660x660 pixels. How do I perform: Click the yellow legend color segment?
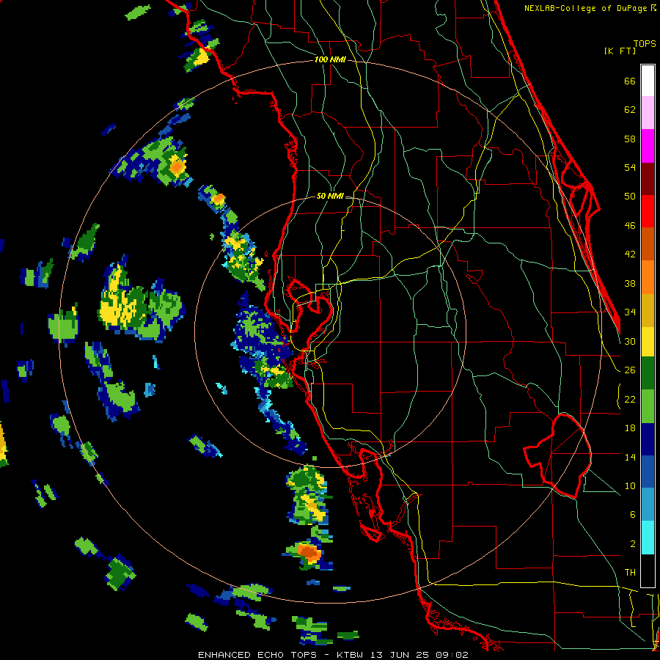tap(648, 341)
